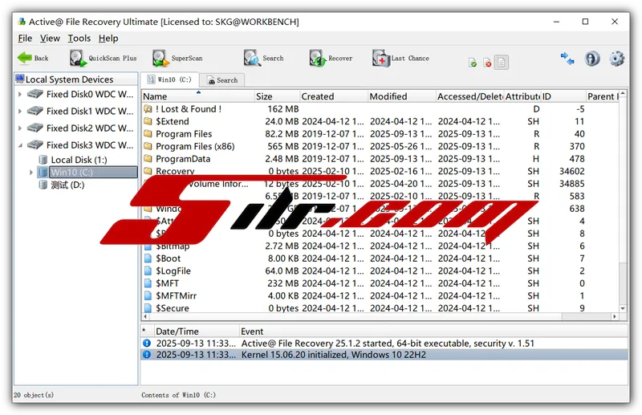This screenshot has width=642, height=415.
Task: Click the blank document toolbar icon
Action: coord(502,63)
